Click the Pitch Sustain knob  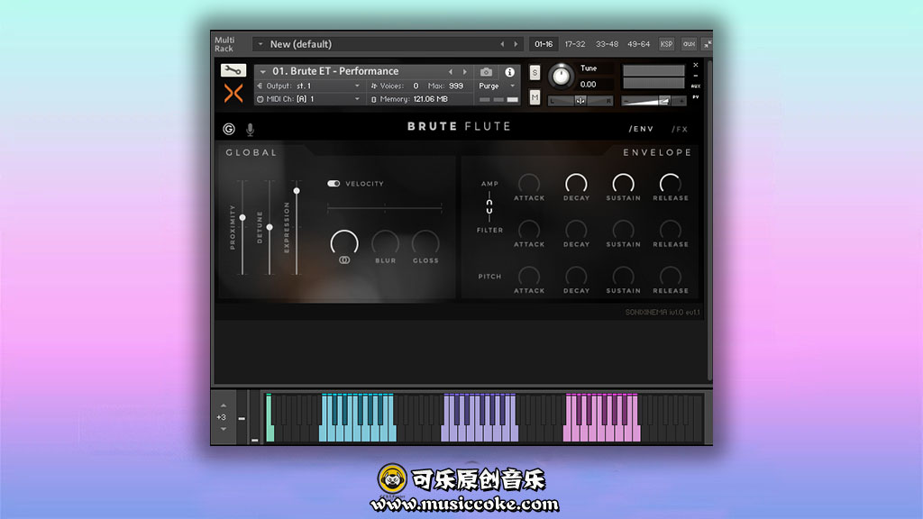(623, 276)
